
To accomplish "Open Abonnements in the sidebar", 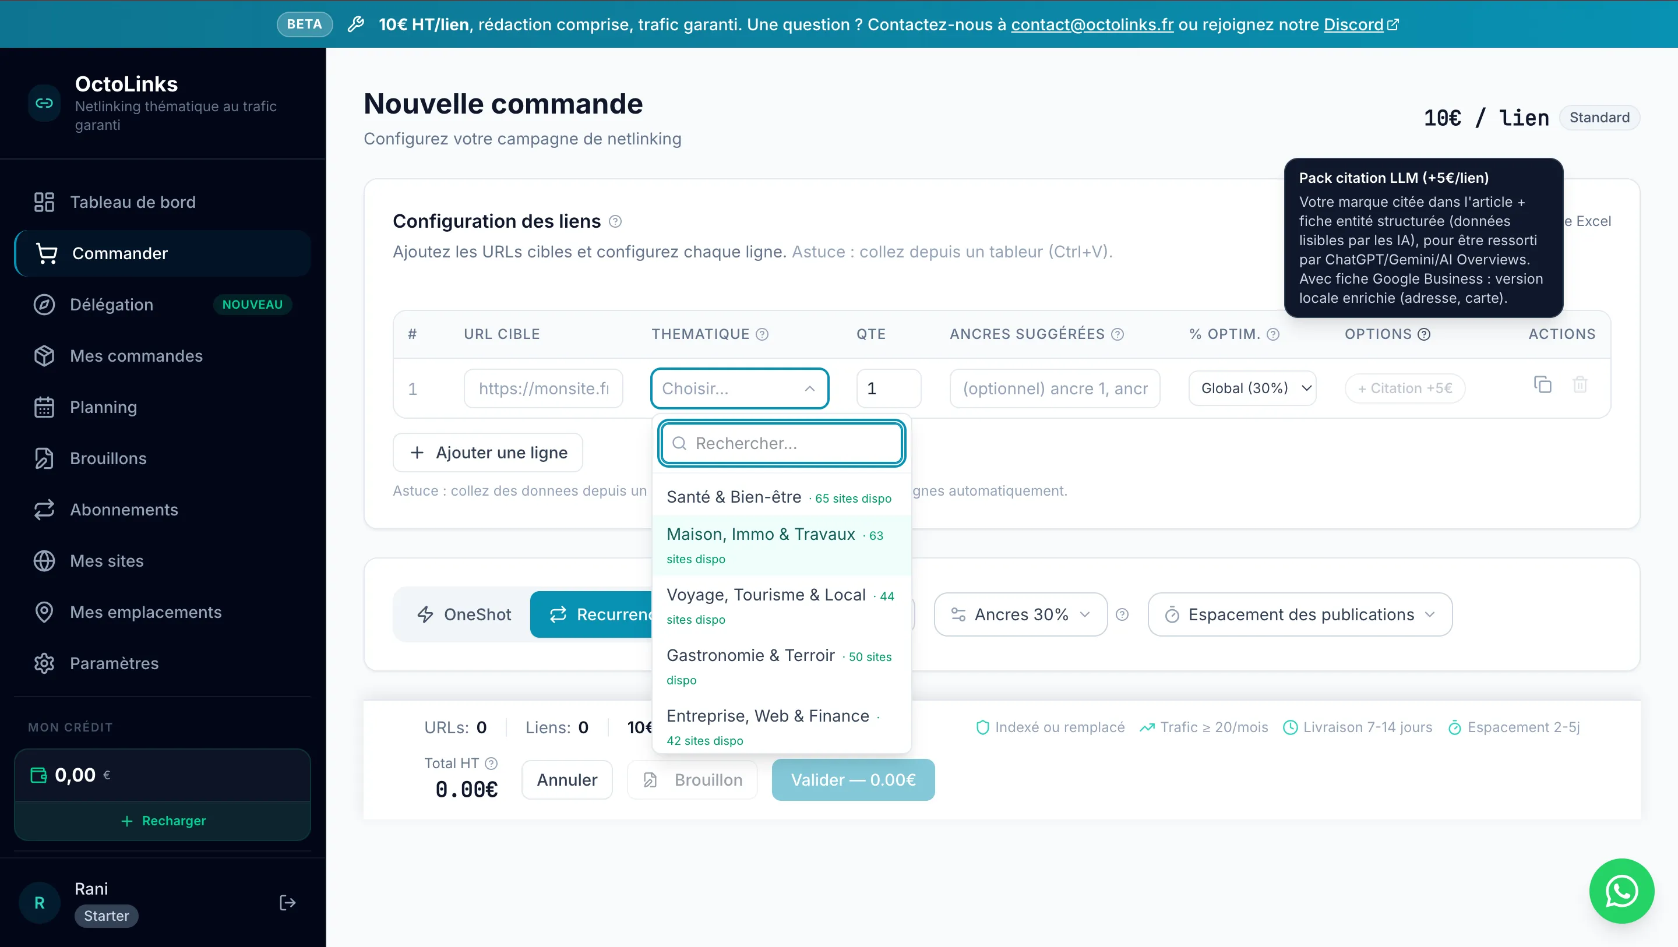I will click(x=162, y=510).
